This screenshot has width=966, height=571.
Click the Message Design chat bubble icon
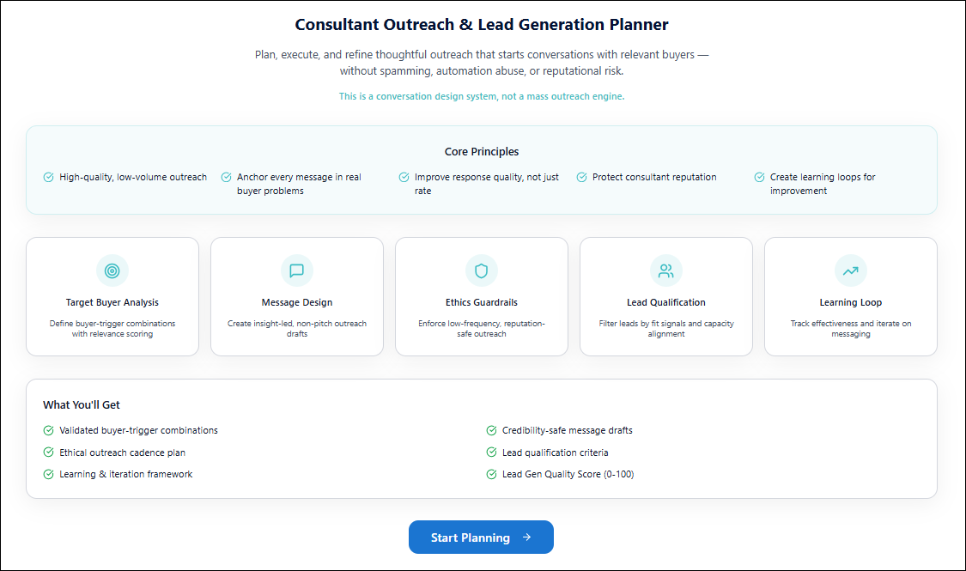coord(297,270)
